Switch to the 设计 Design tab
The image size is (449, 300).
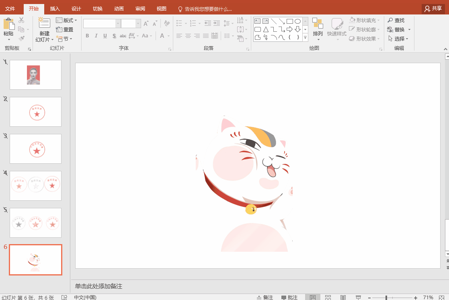pyautogui.click(x=76, y=8)
